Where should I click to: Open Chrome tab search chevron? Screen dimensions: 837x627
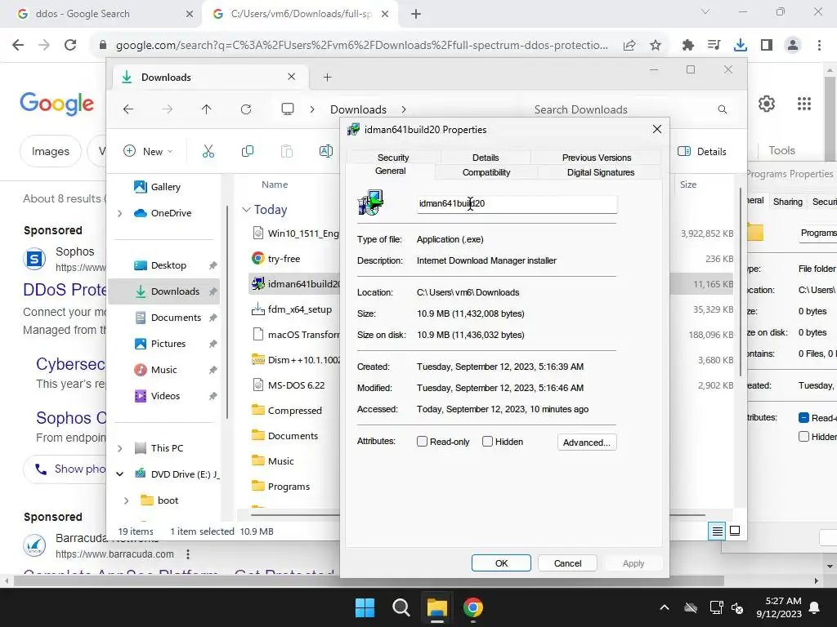tap(705, 11)
